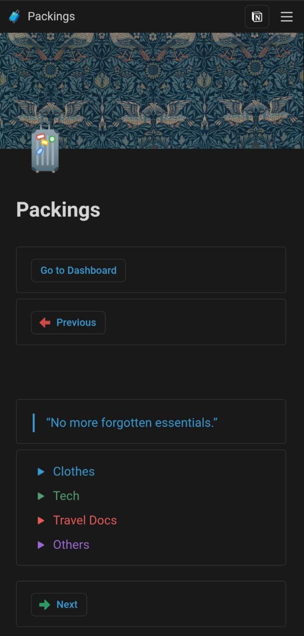Click the Packings page heading
This screenshot has width=304, height=636.
pos(58,210)
